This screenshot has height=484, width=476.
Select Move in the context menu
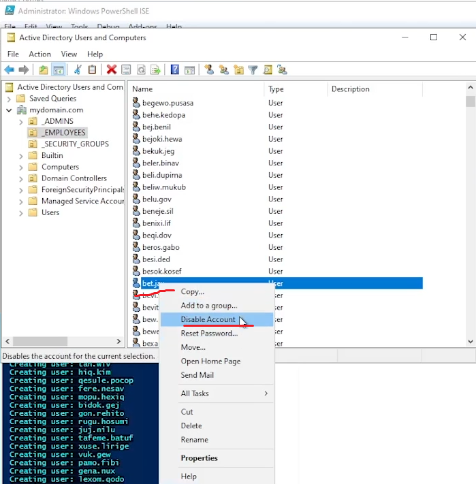(217, 347)
